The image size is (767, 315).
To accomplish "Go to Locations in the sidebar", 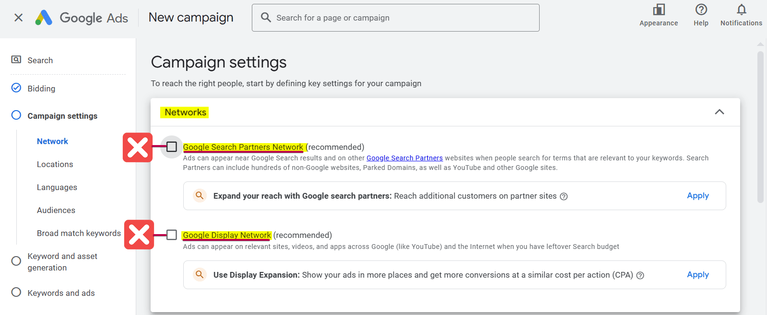I will pyautogui.click(x=55, y=164).
